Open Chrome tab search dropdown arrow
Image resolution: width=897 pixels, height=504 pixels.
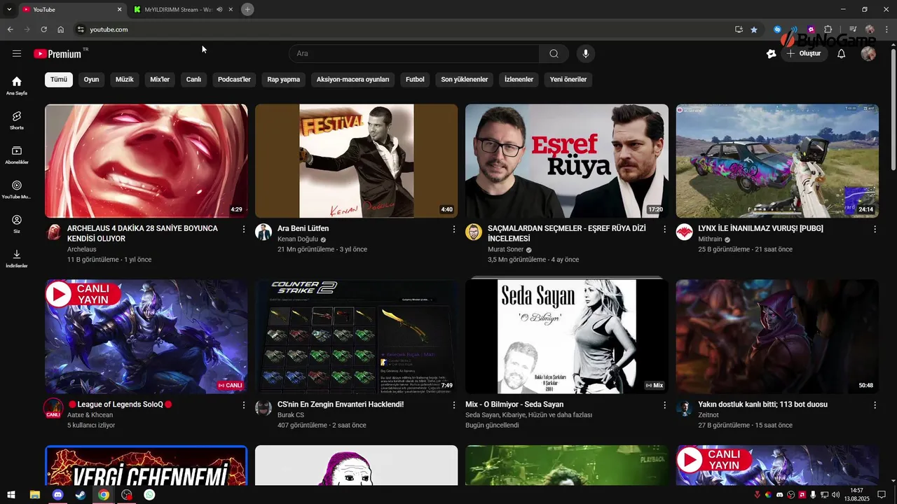tap(9, 9)
